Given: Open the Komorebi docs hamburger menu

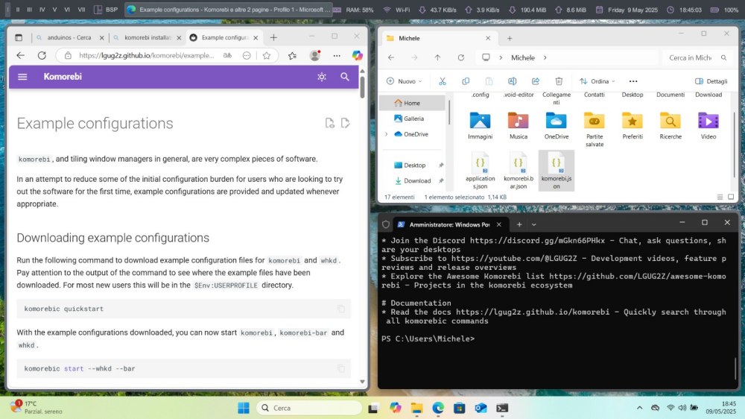Looking at the screenshot, I should (x=22, y=77).
